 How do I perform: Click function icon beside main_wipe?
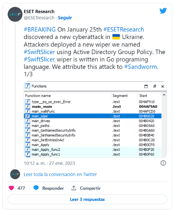click(x=27, y=116)
